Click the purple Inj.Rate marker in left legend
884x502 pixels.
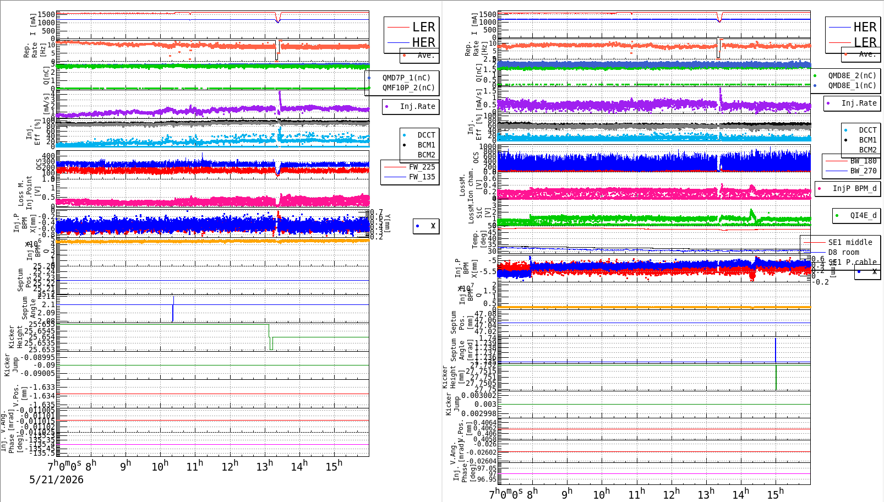387,107
